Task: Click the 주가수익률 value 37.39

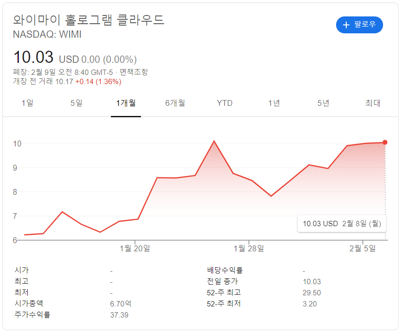Action: pyautogui.click(x=119, y=315)
